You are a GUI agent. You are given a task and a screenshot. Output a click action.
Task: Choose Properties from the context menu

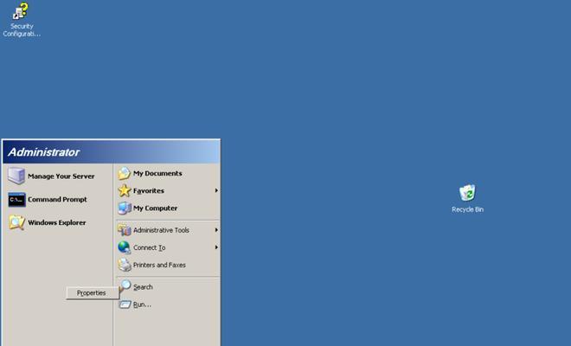click(x=93, y=293)
